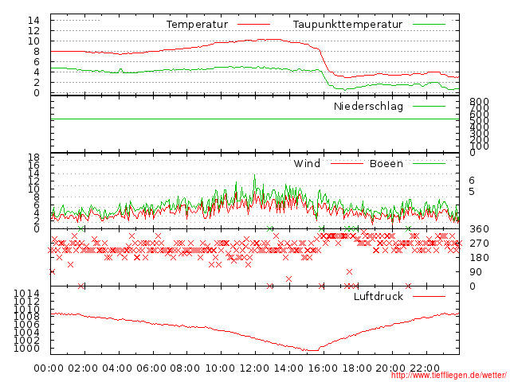The image size is (510, 382).
Task: Click the 20:00 time axis label
Action: (x=390, y=368)
